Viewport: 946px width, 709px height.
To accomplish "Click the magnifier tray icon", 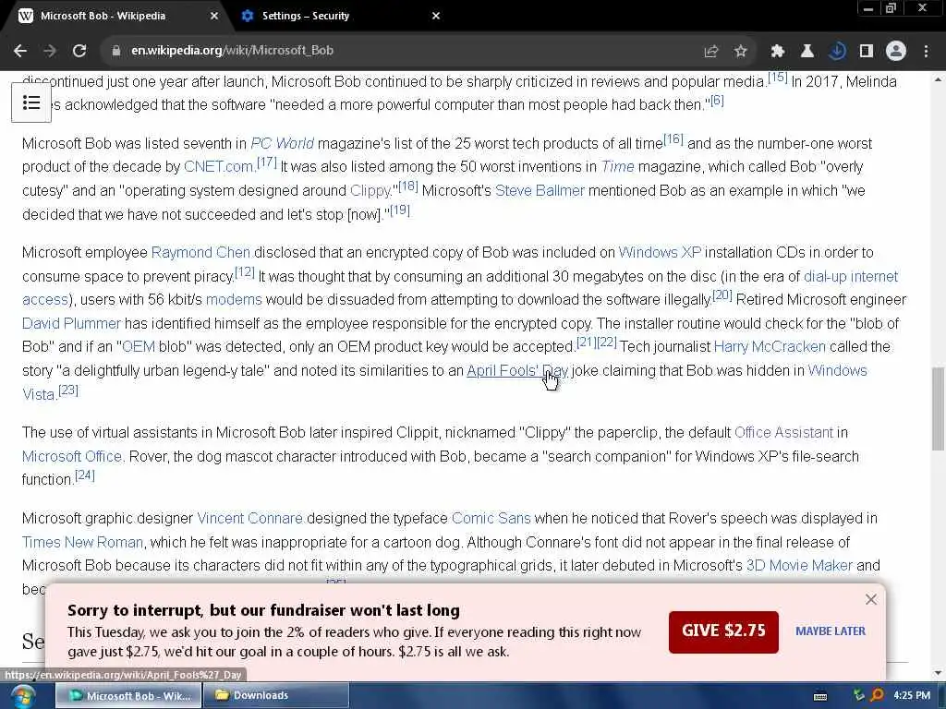I will 878,696.
